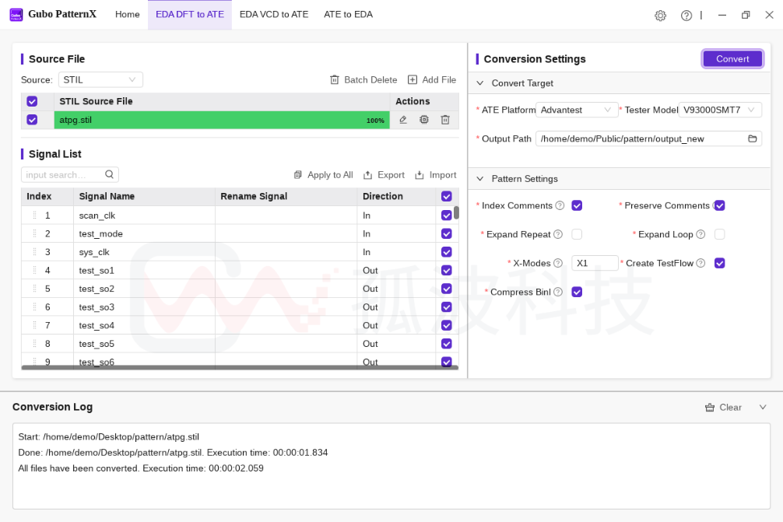
Task: Collapse the Convert Target section
Action: (480, 83)
